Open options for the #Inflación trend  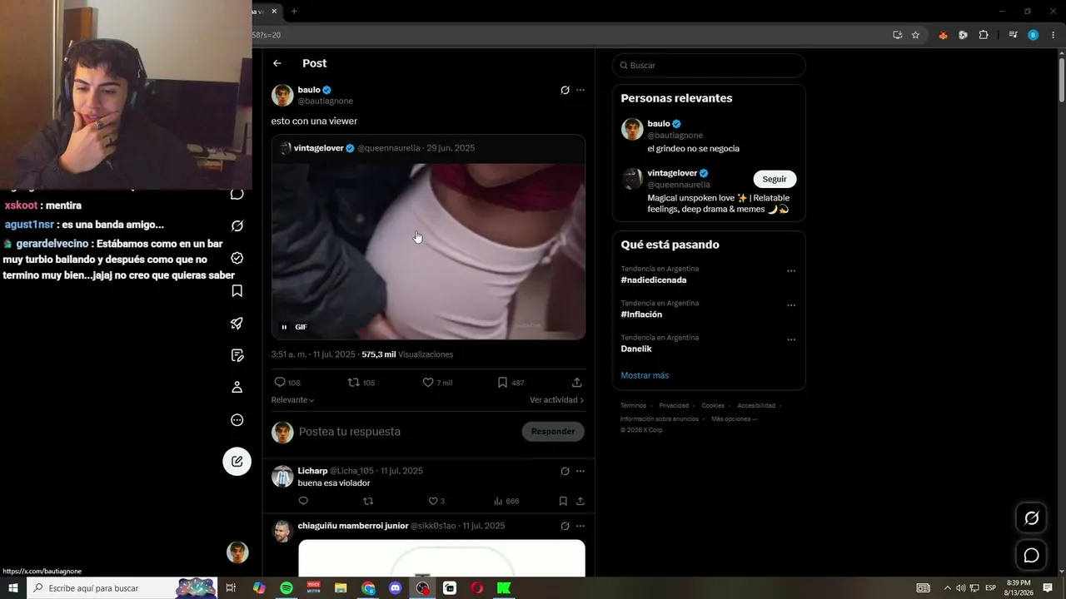click(x=791, y=304)
